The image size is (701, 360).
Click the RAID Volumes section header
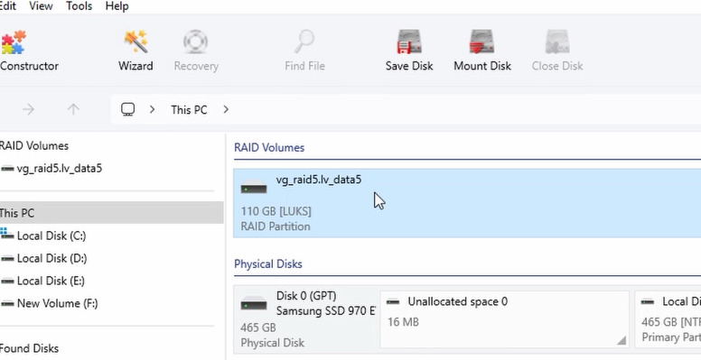point(269,148)
